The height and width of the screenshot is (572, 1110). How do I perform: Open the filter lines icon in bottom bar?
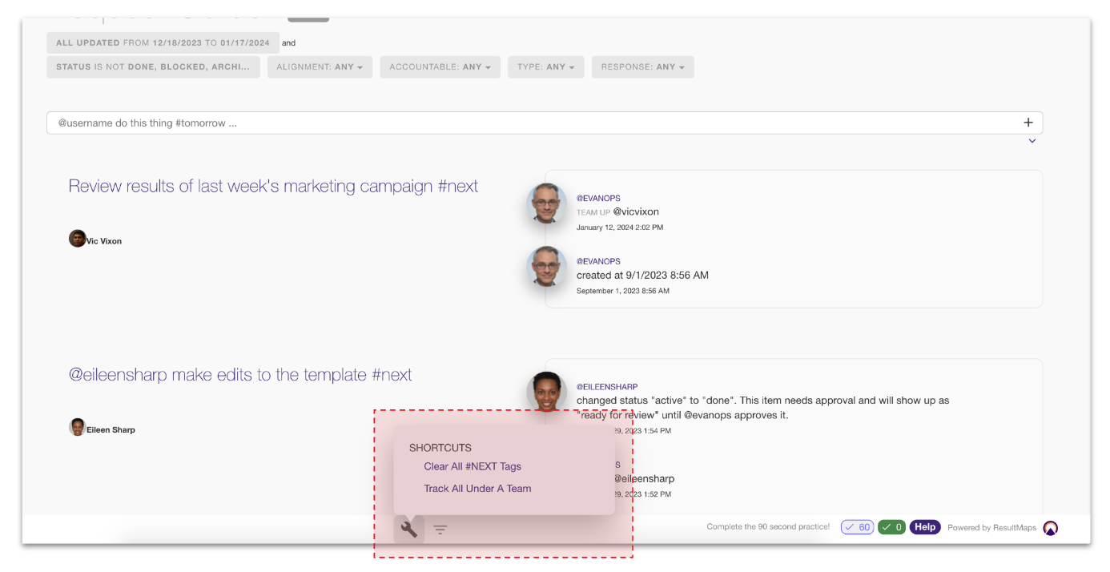pyautogui.click(x=440, y=530)
